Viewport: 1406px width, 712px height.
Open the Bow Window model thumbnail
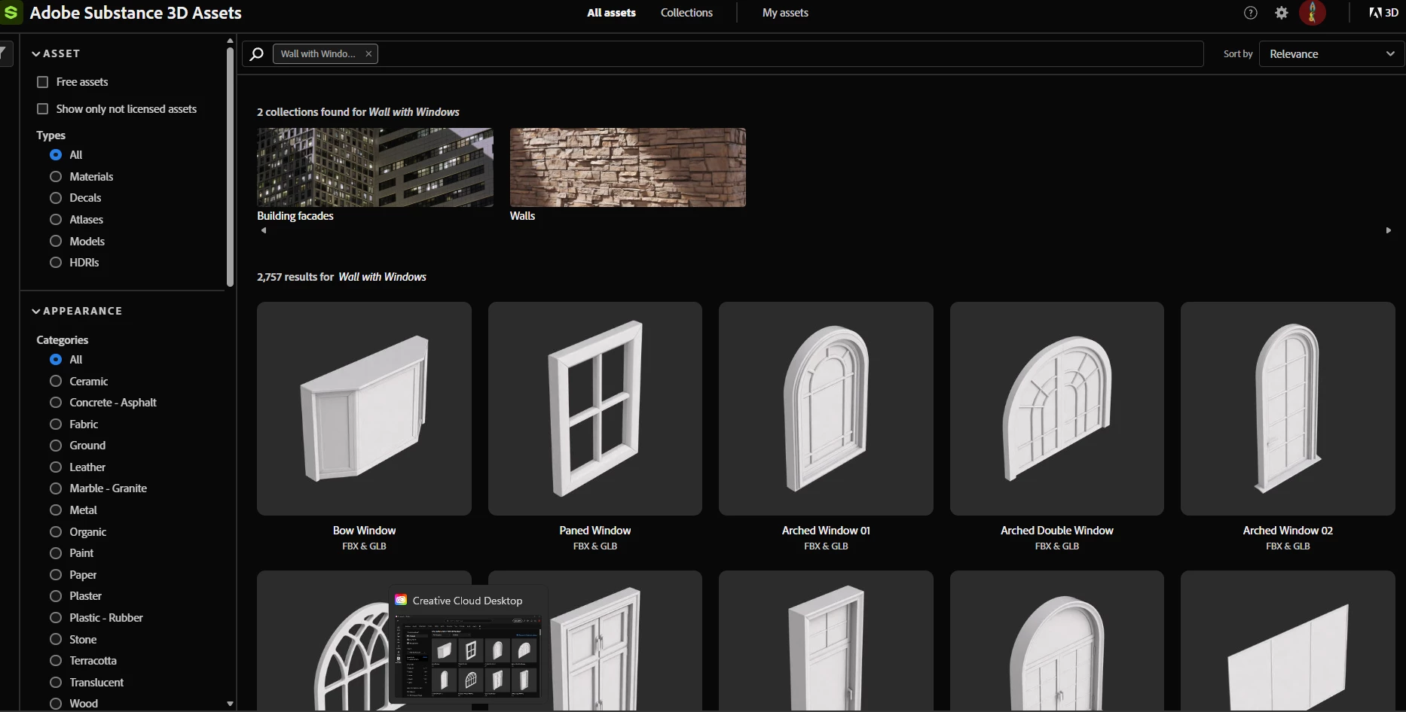[364, 409]
